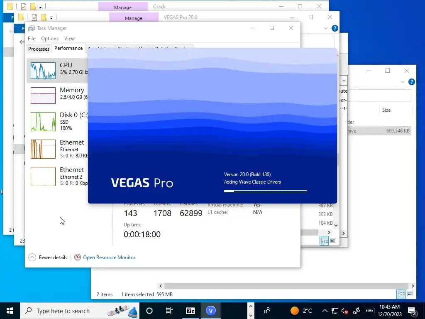Click help icon in right Explorer window
The width and height of the screenshot is (425, 319).
coord(411,82)
